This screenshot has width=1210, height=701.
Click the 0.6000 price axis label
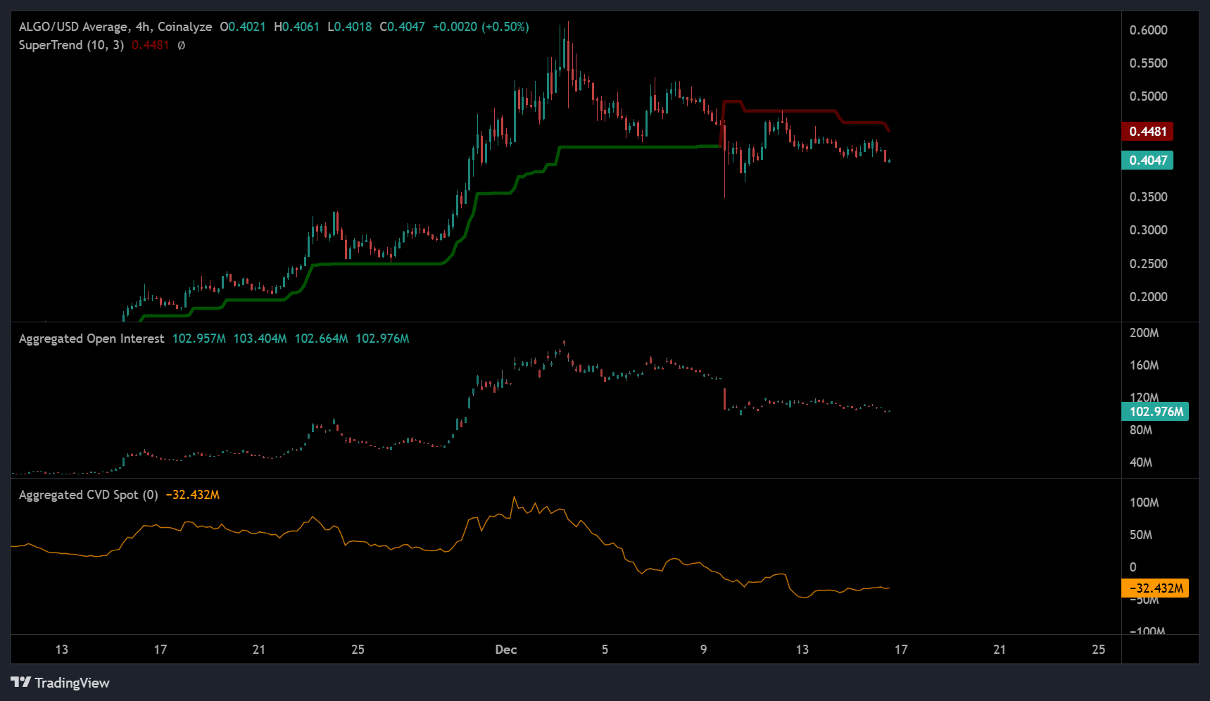[1148, 30]
